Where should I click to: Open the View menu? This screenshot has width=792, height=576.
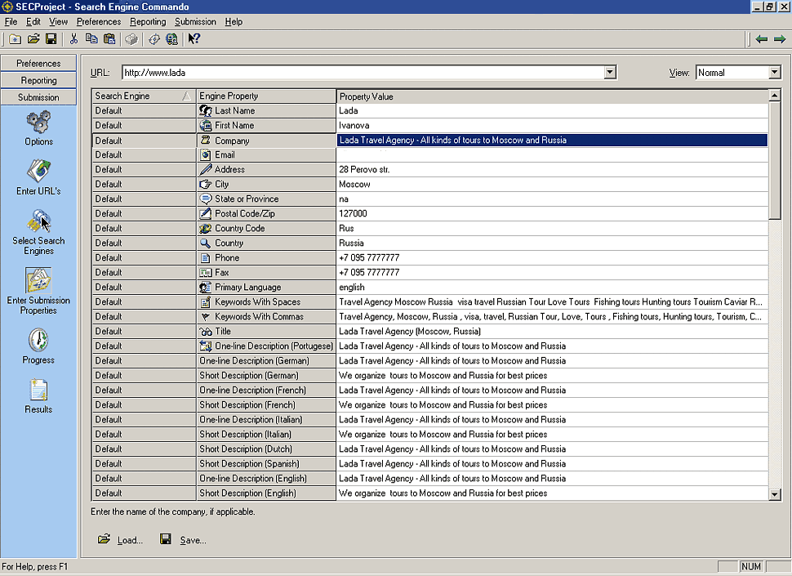coord(58,22)
